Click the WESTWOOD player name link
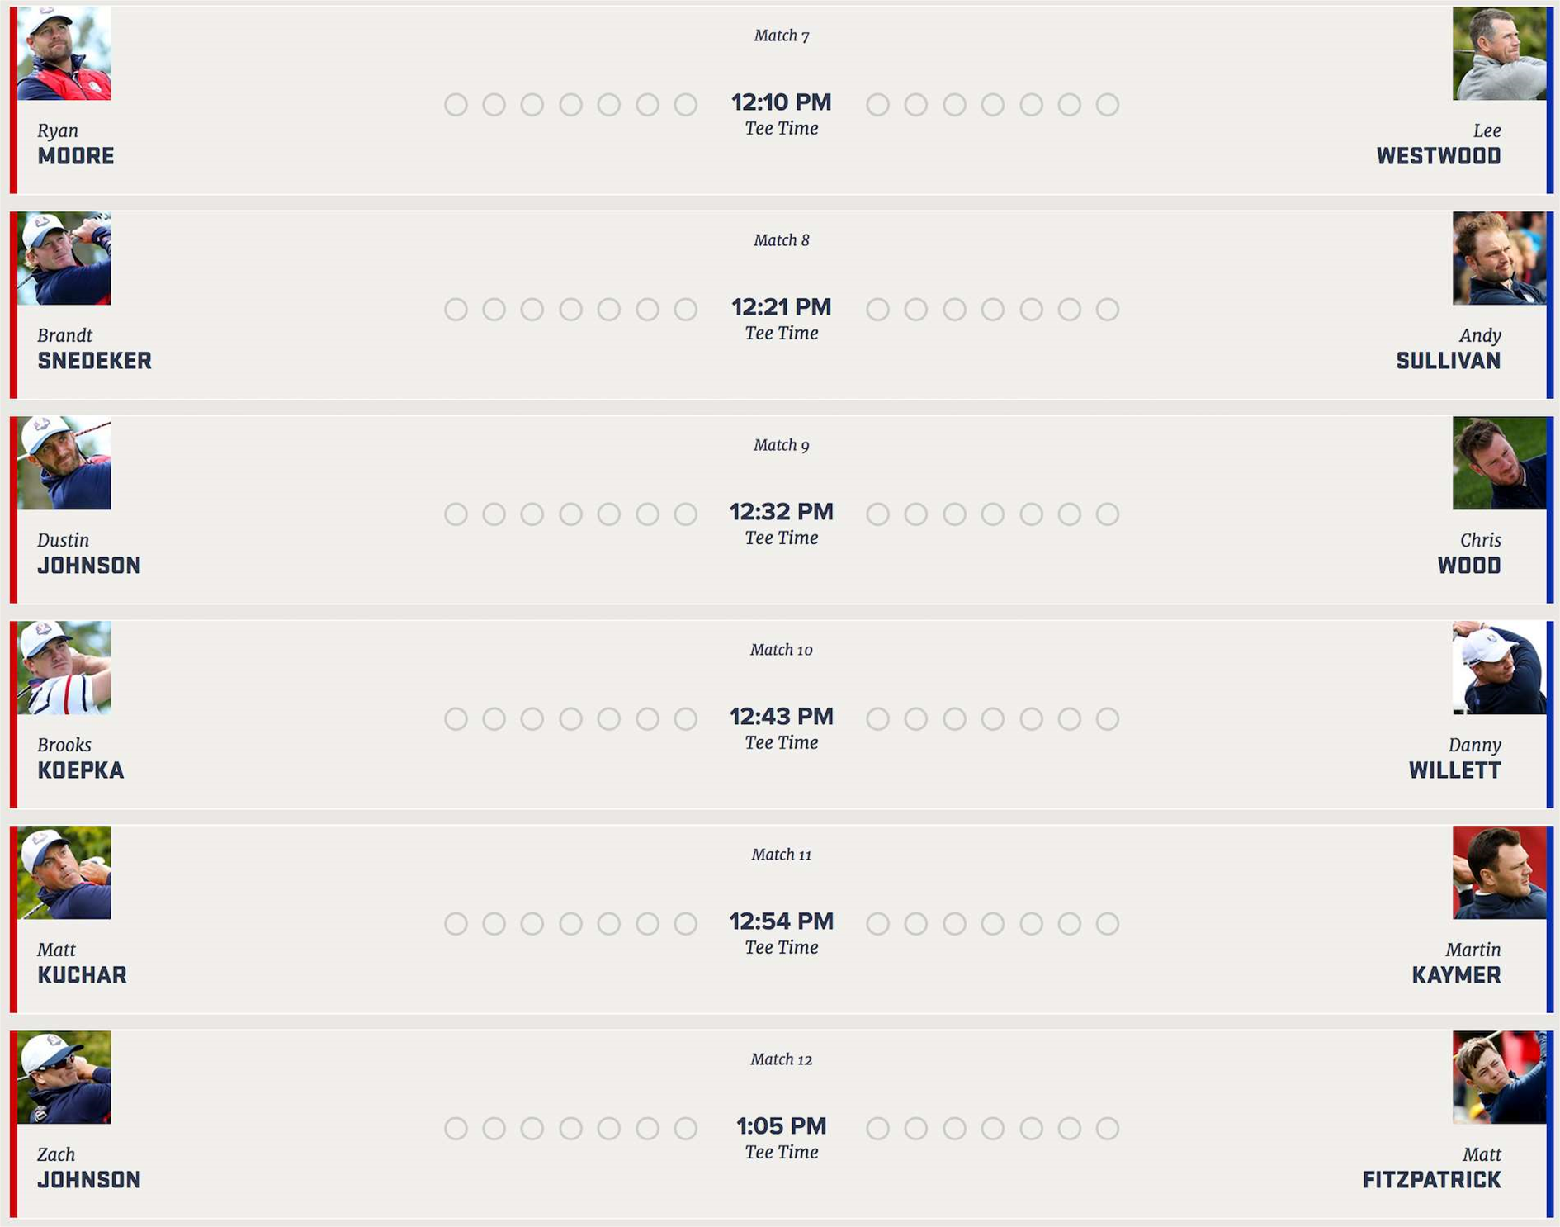1560x1227 pixels. tap(1439, 156)
